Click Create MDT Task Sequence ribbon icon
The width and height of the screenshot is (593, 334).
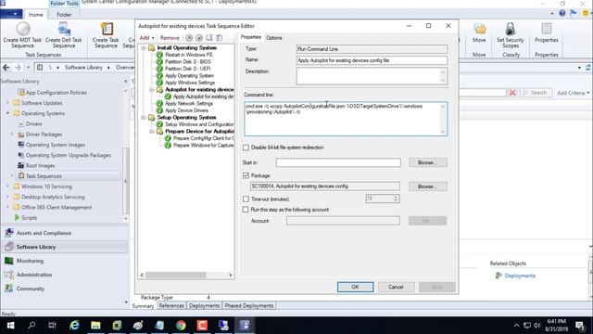(22, 35)
